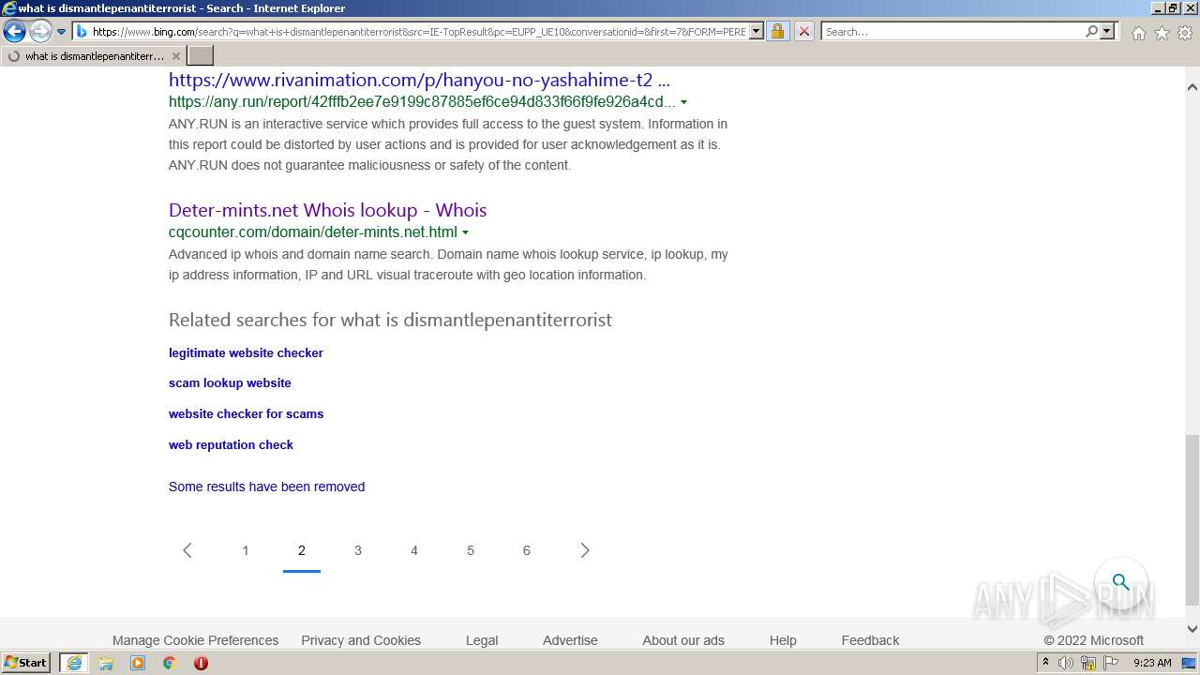The image size is (1200, 675).
Task: Click the magnifier icon in IE search box
Action: 1091,32
